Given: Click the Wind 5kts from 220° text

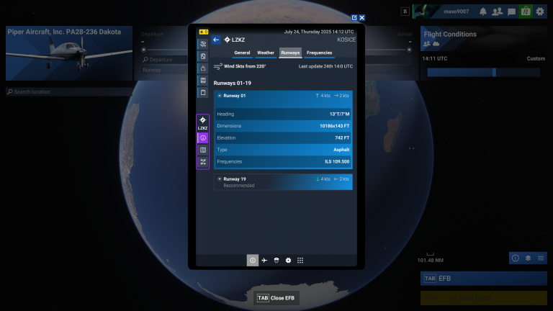Looking at the screenshot, I should [x=245, y=66].
